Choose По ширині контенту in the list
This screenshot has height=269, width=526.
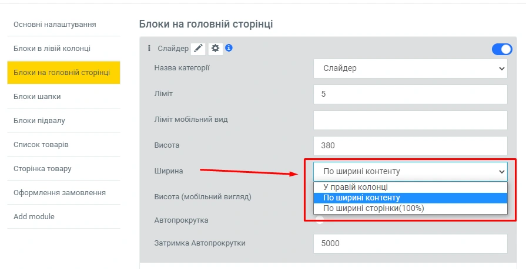361,198
